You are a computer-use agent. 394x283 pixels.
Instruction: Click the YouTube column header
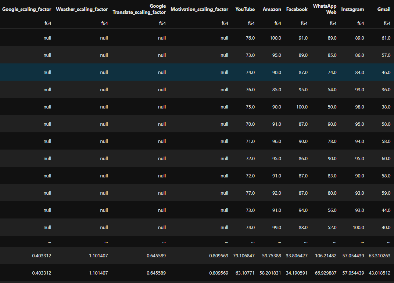point(244,9)
